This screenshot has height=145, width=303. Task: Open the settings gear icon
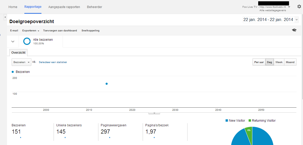(x=299, y=6)
